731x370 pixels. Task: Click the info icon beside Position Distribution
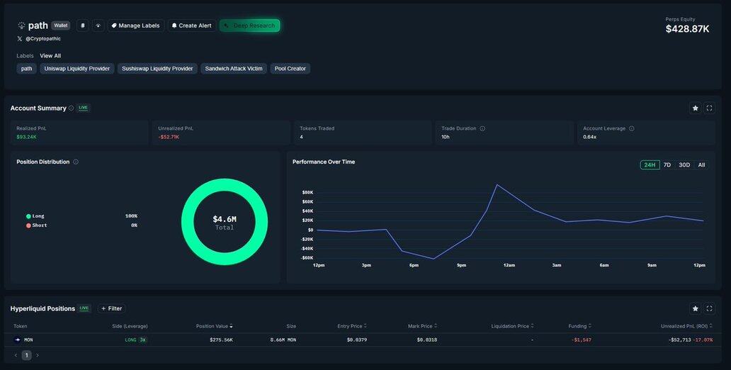76,162
